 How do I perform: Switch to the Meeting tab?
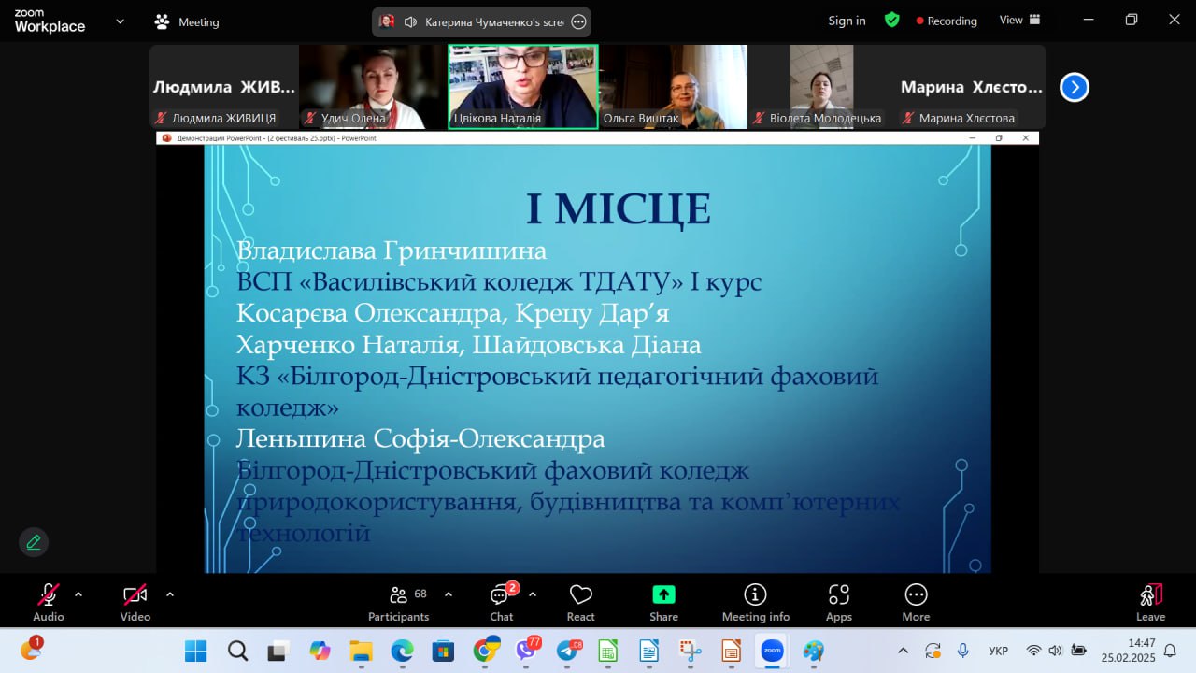[x=187, y=21]
